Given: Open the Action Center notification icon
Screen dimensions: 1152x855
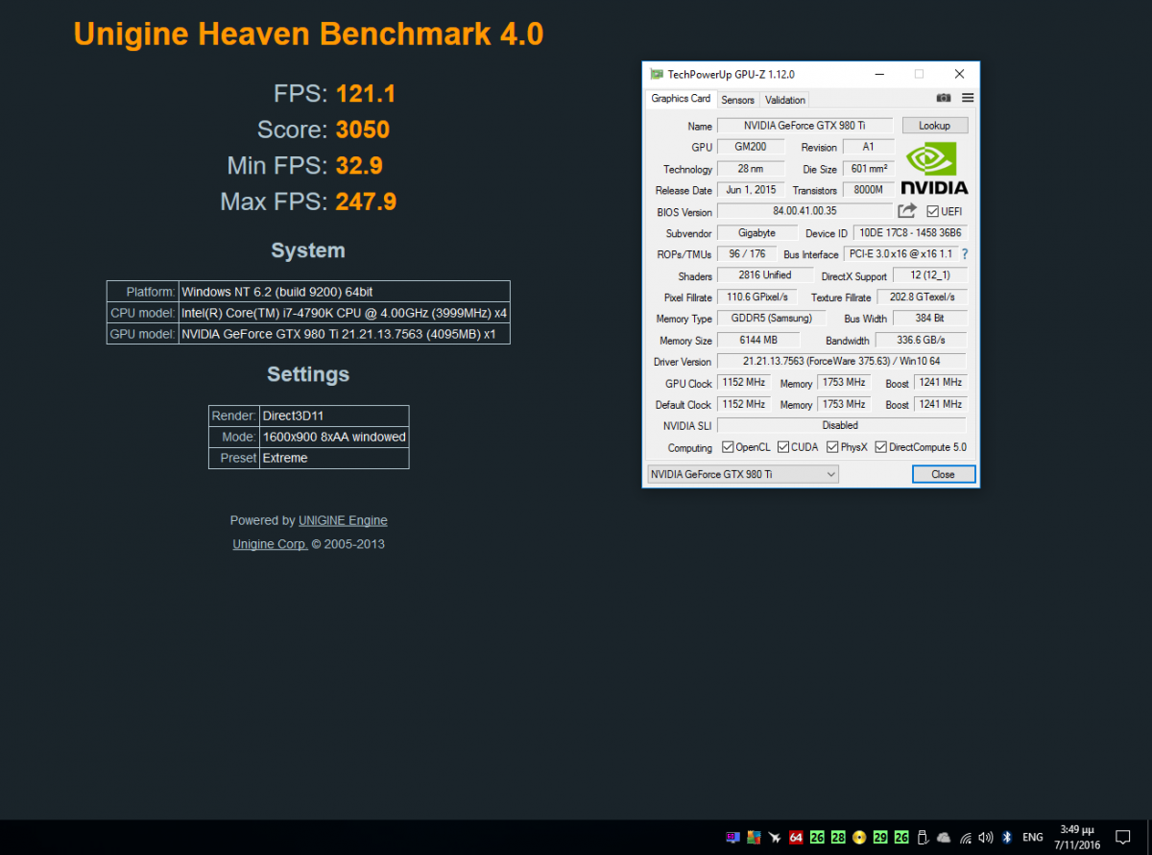Looking at the screenshot, I should pos(1123,837).
